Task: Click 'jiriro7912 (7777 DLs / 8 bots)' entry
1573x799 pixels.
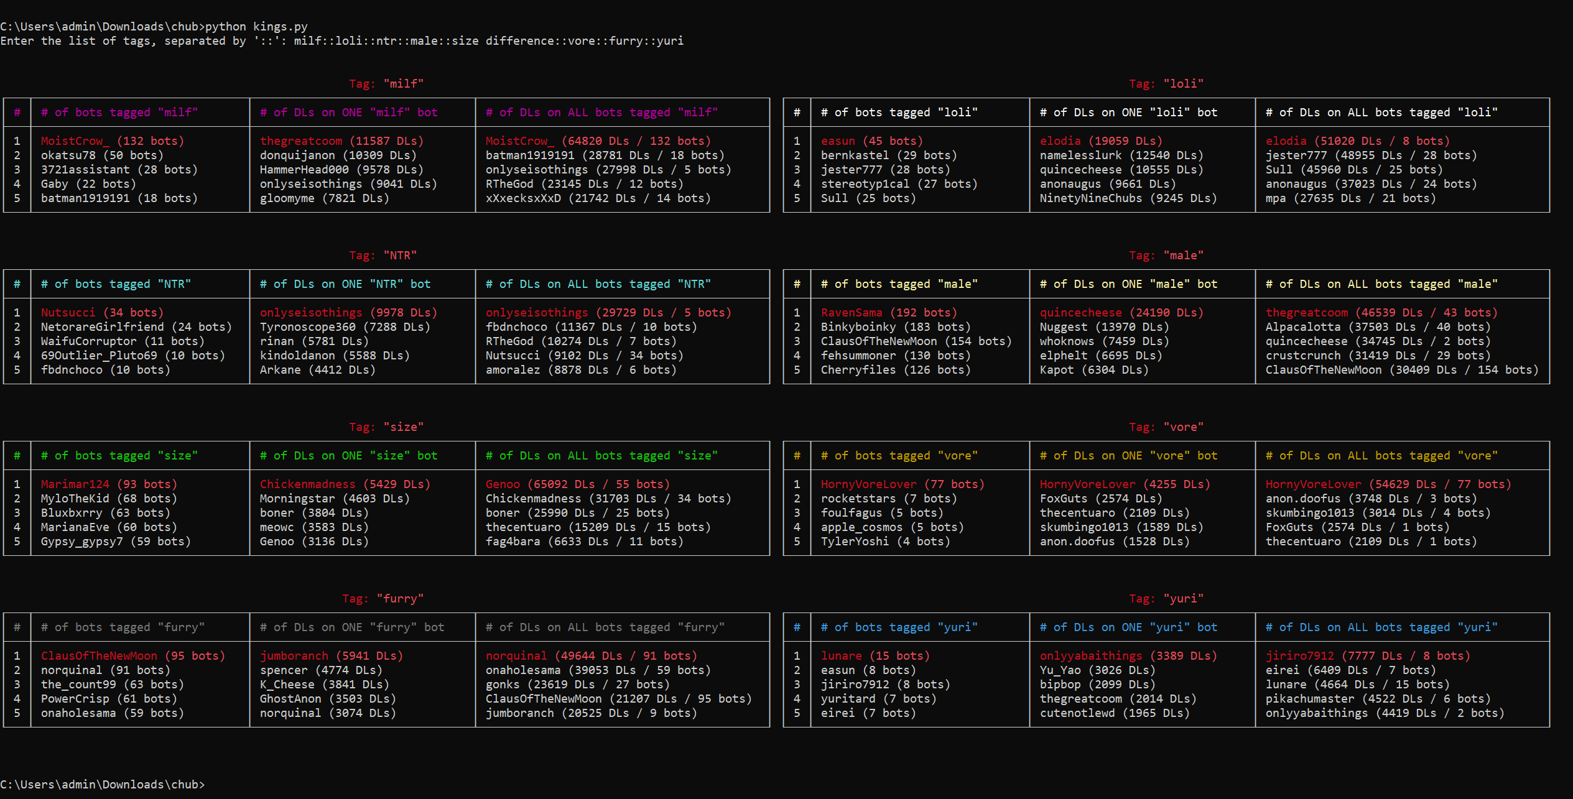Action: [1368, 655]
